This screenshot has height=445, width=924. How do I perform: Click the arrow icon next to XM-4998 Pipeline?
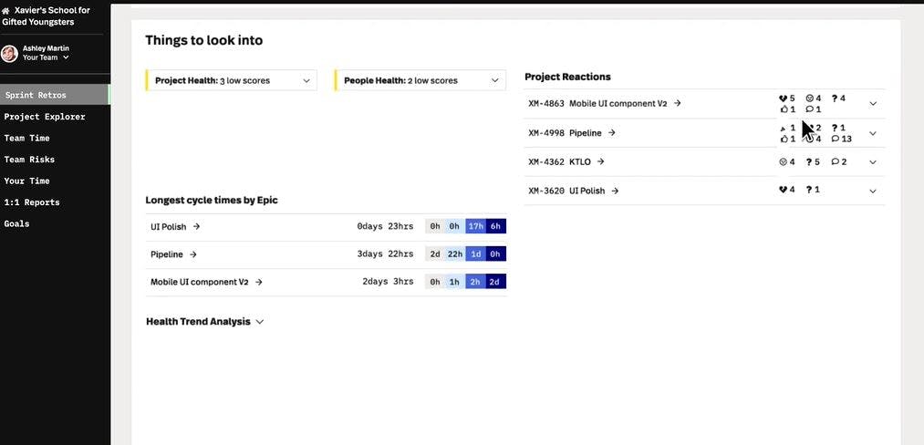coord(612,133)
